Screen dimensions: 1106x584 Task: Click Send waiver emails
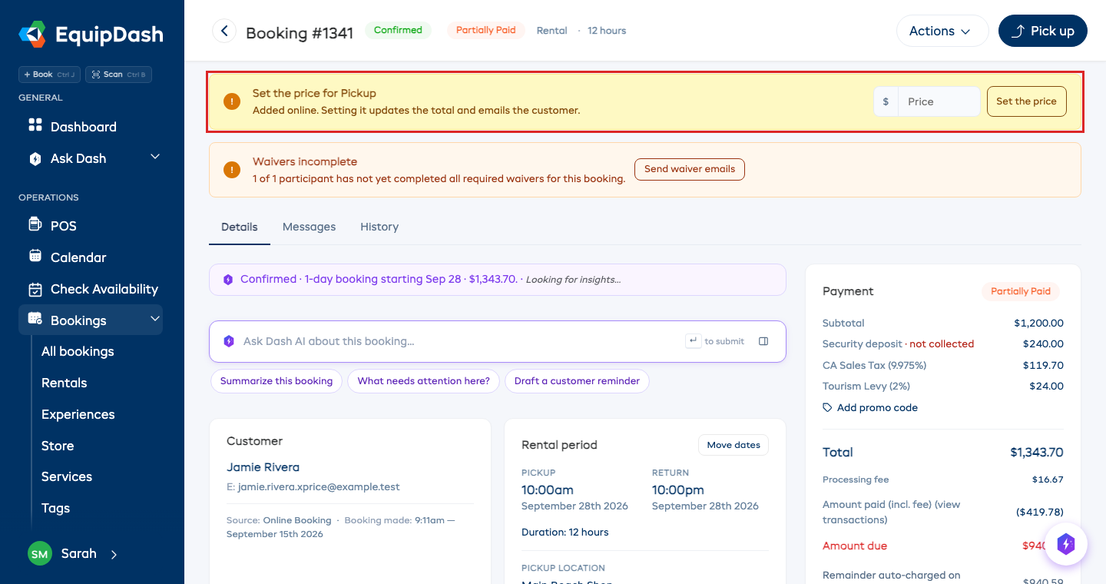coord(690,169)
